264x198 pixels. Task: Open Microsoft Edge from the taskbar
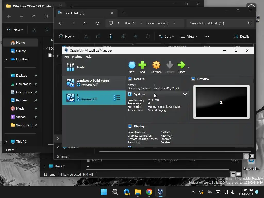coord(127,192)
